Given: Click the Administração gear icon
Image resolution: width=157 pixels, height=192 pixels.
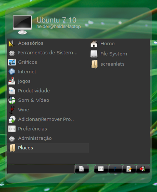Looking at the screenshot, I should tap(12, 139).
